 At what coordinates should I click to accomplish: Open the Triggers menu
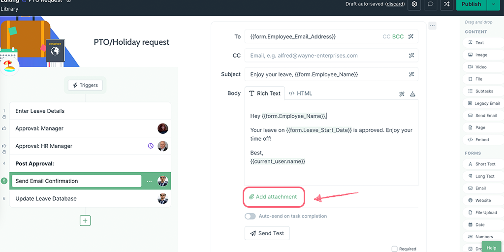point(85,85)
